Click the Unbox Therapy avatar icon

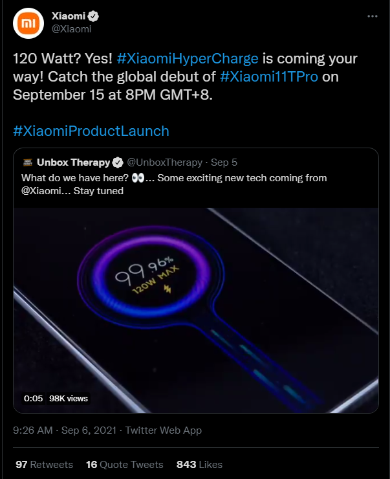click(28, 162)
